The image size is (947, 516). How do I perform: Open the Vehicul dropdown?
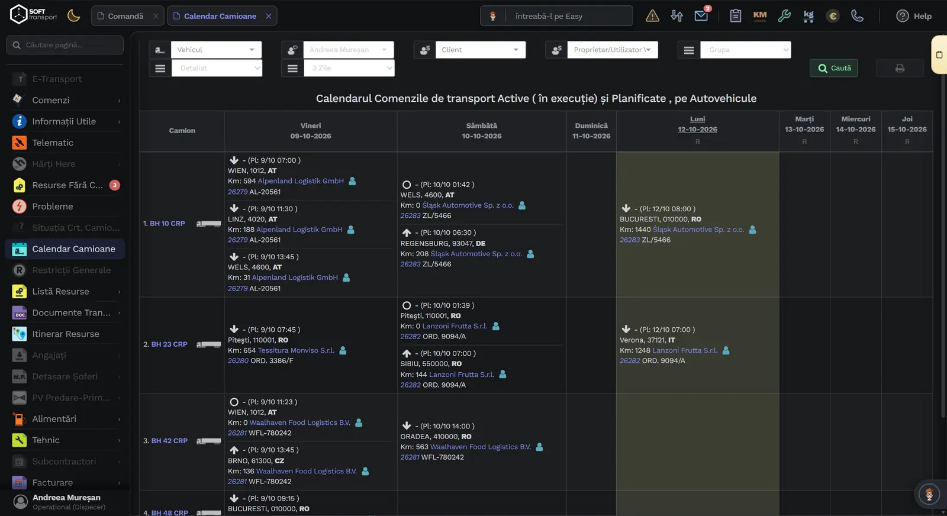click(216, 50)
